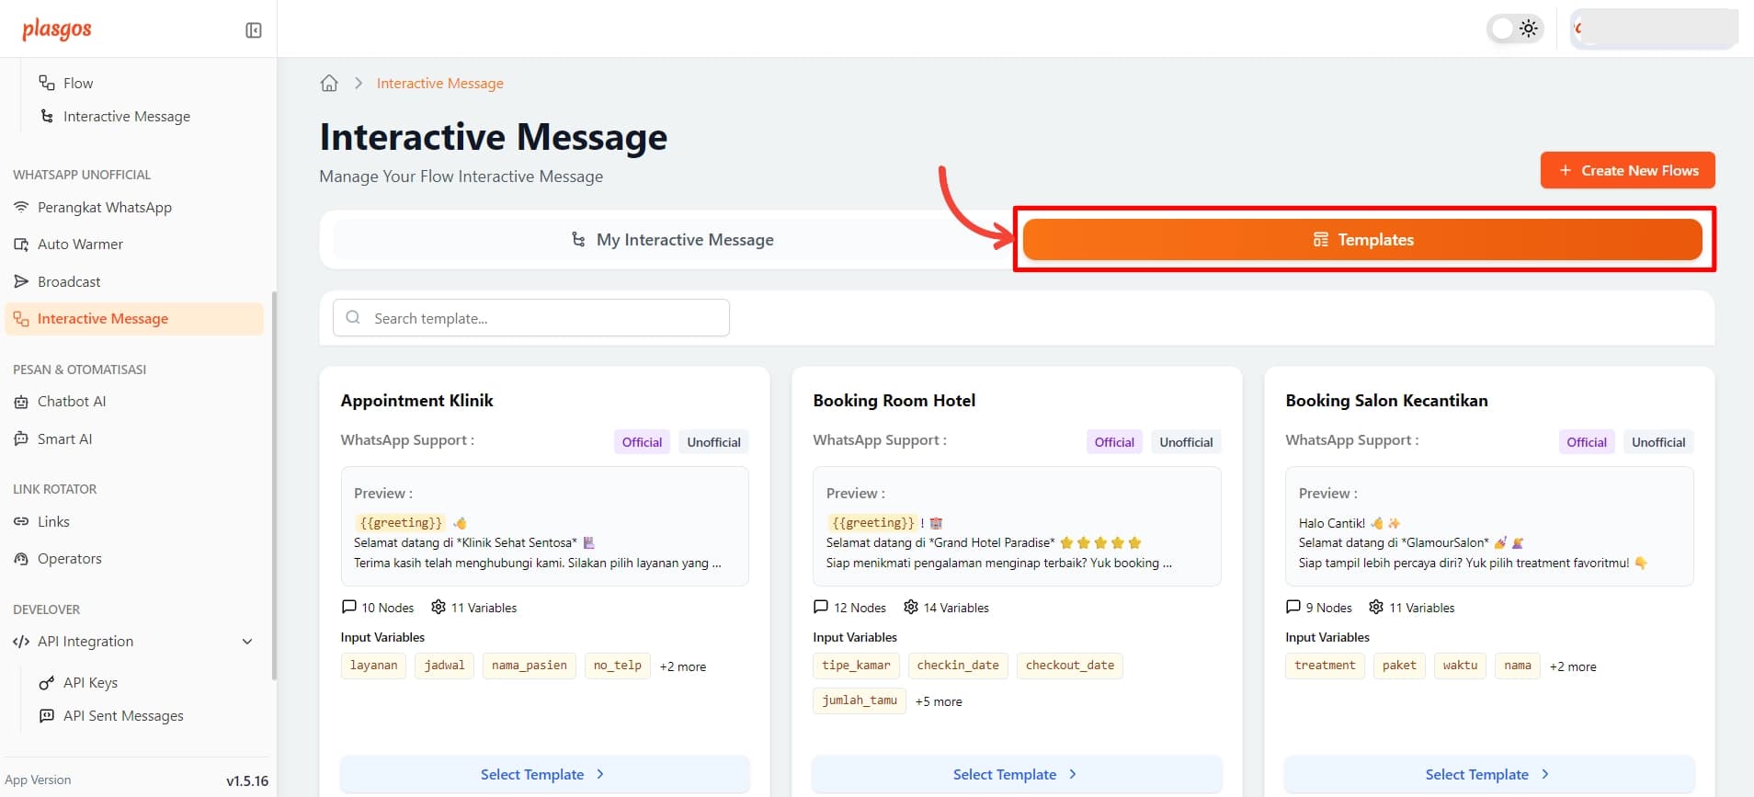Viewport: 1754px width, 797px height.
Task: Click the checkin_date variable tag
Action: click(958, 666)
